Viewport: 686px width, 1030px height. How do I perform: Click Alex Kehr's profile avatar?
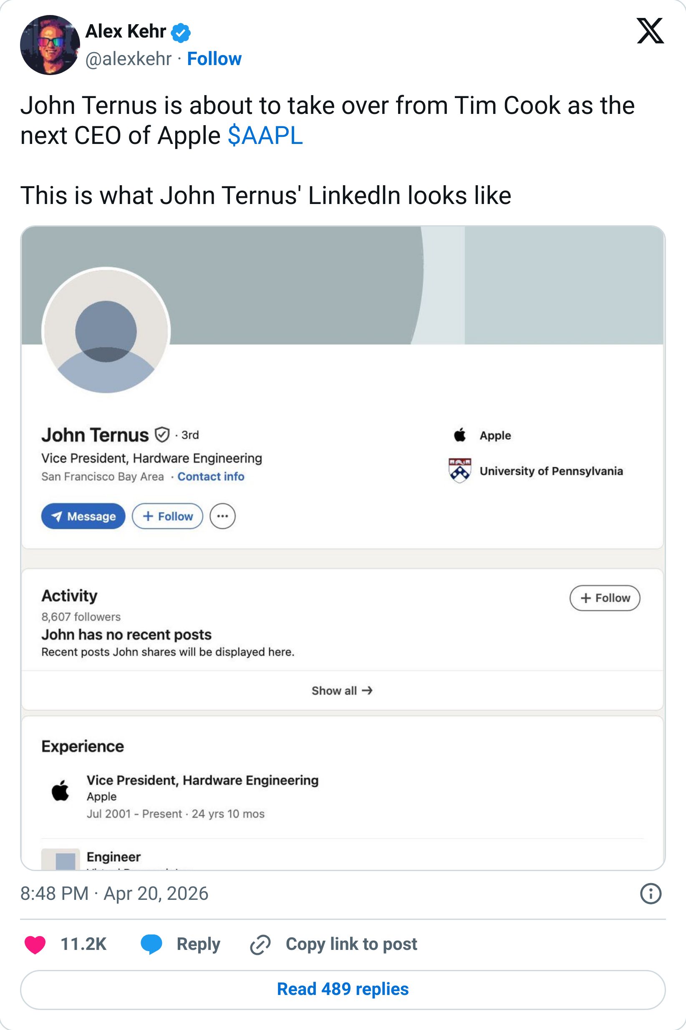[50, 45]
